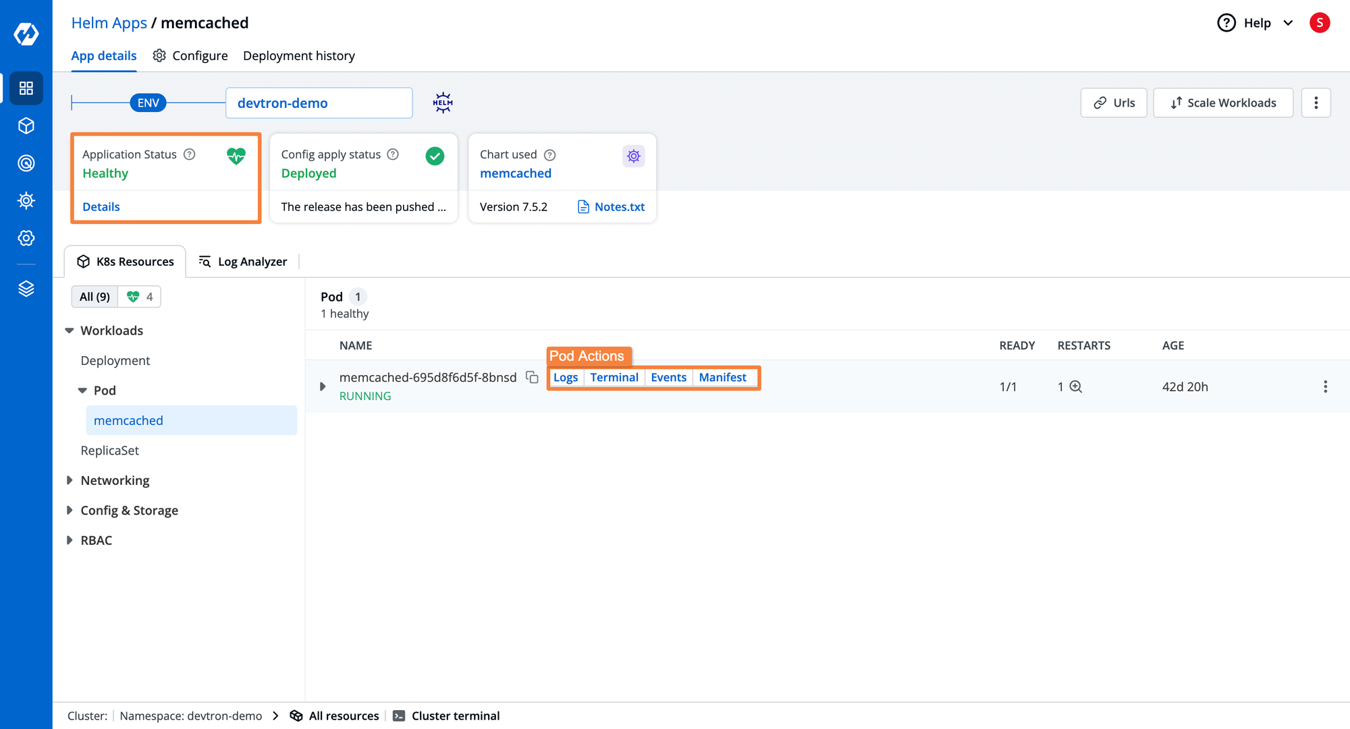Open the memcached chart link

(x=516, y=173)
